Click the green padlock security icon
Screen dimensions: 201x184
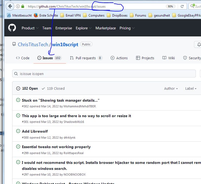tap(23, 6)
